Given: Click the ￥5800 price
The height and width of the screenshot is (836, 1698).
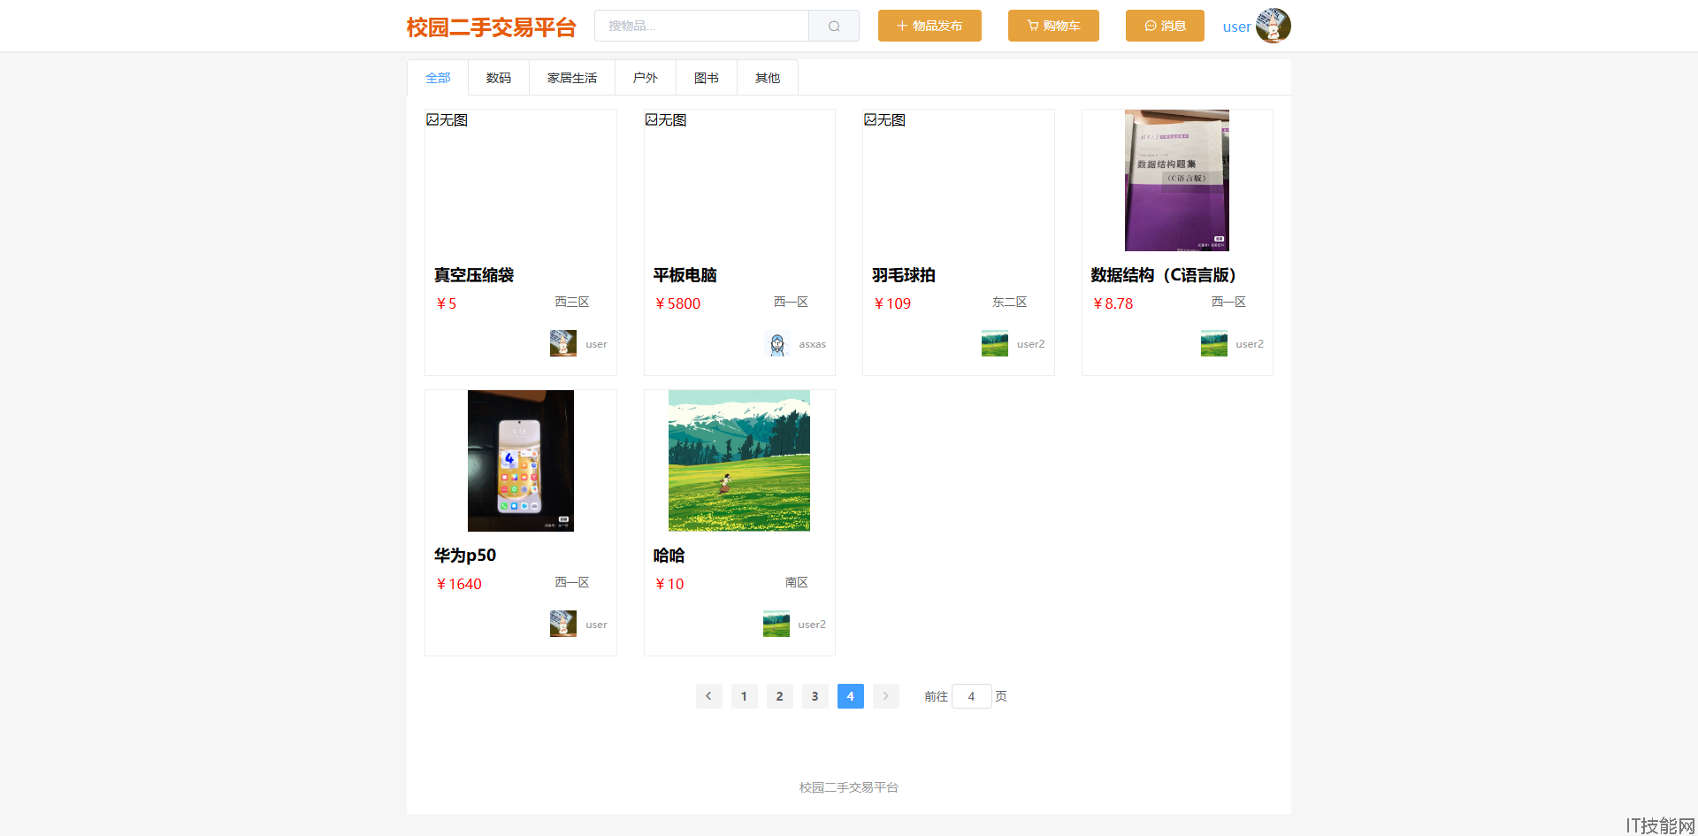Looking at the screenshot, I should [677, 303].
